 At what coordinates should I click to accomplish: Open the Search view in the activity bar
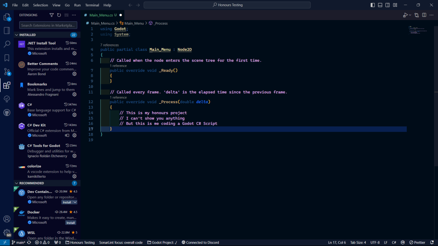tap(6, 43)
